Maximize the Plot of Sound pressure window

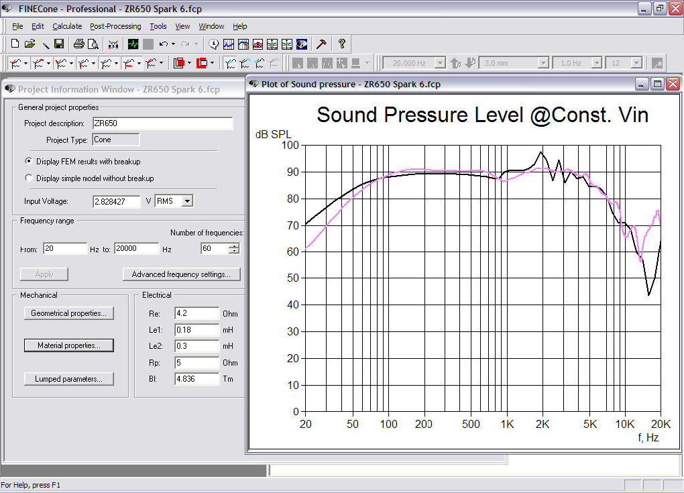pyautogui.click(x=657, y=84)
